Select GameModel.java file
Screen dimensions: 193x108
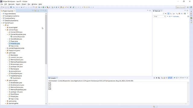(16, 39)
